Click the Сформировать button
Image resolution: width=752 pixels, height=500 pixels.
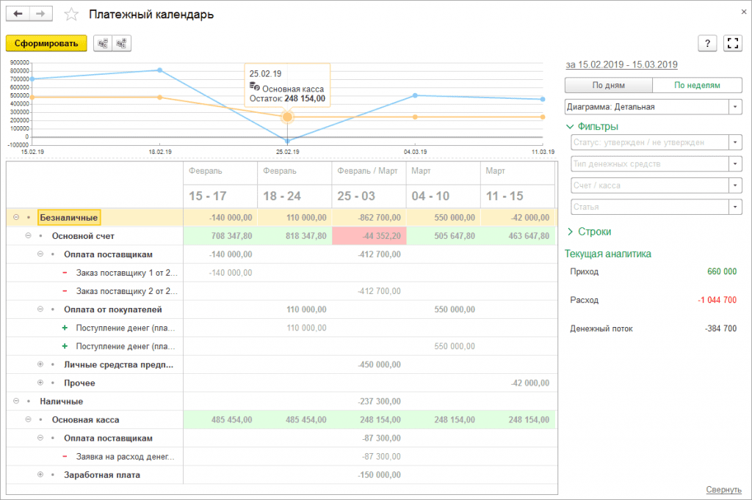pyautogui.click(x=46, y=43)
